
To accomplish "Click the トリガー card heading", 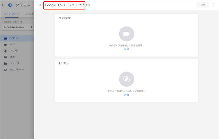I will tap(64, 63).
